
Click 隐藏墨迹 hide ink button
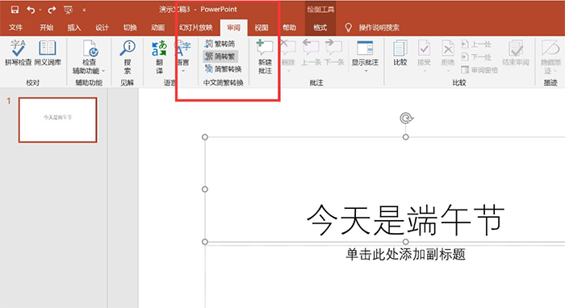550,57
